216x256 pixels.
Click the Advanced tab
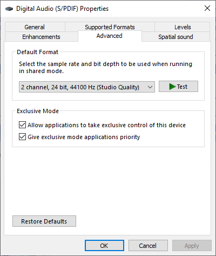pos(110,36)
